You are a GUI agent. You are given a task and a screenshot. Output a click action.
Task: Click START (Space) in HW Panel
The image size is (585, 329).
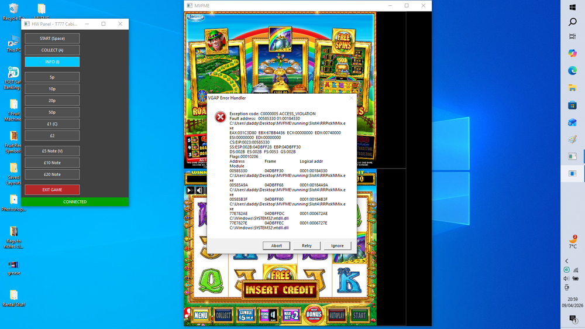(52, 39)
